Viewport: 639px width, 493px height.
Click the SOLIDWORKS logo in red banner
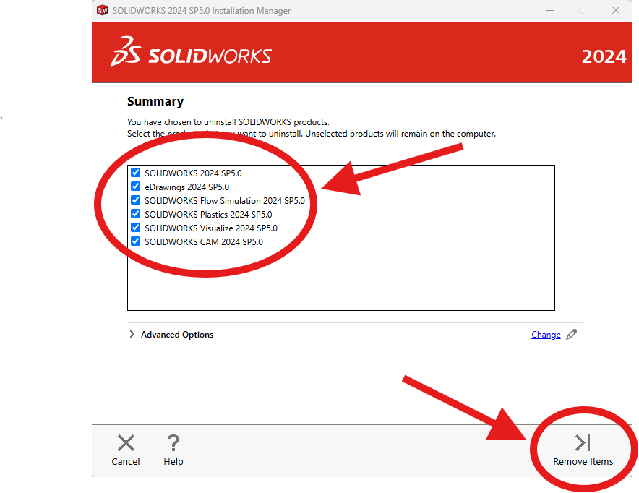(x=191, y=52)
